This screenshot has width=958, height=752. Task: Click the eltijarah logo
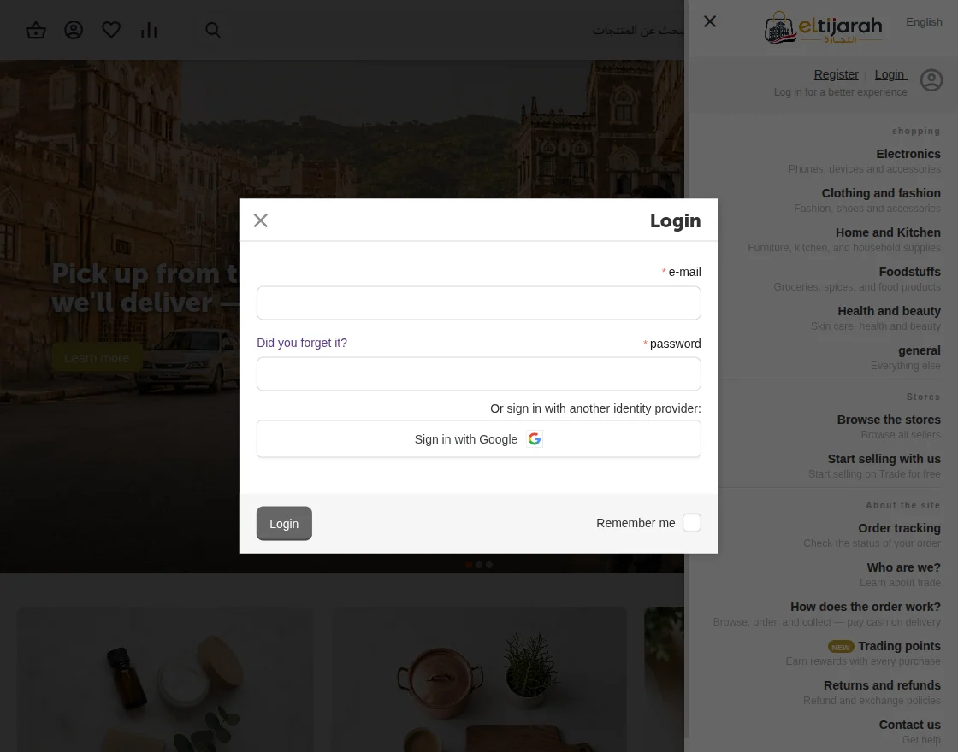pyautogui.click(x=823, y=28)
